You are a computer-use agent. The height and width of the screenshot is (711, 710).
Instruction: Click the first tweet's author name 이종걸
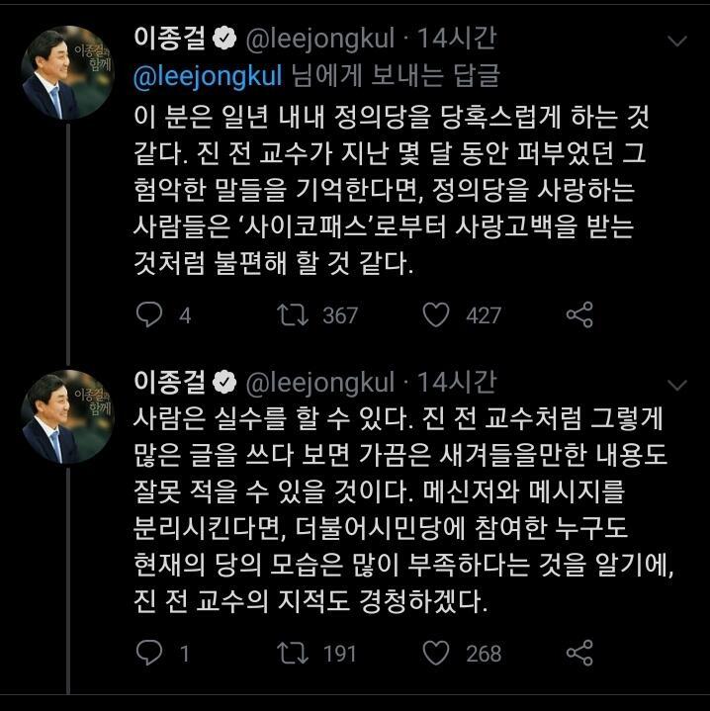pos(169,40)
